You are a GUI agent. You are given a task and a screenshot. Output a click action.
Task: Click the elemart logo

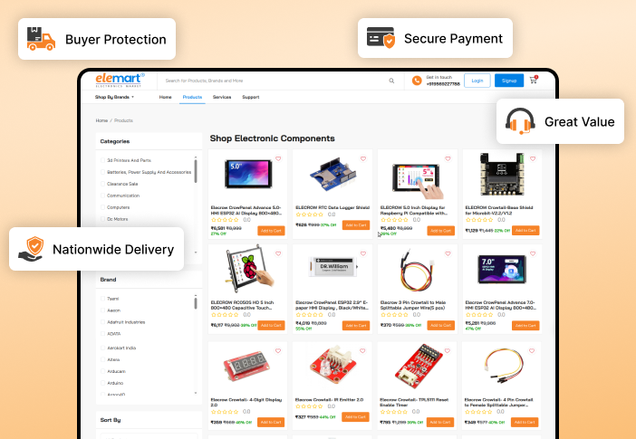tap(120, 80)
